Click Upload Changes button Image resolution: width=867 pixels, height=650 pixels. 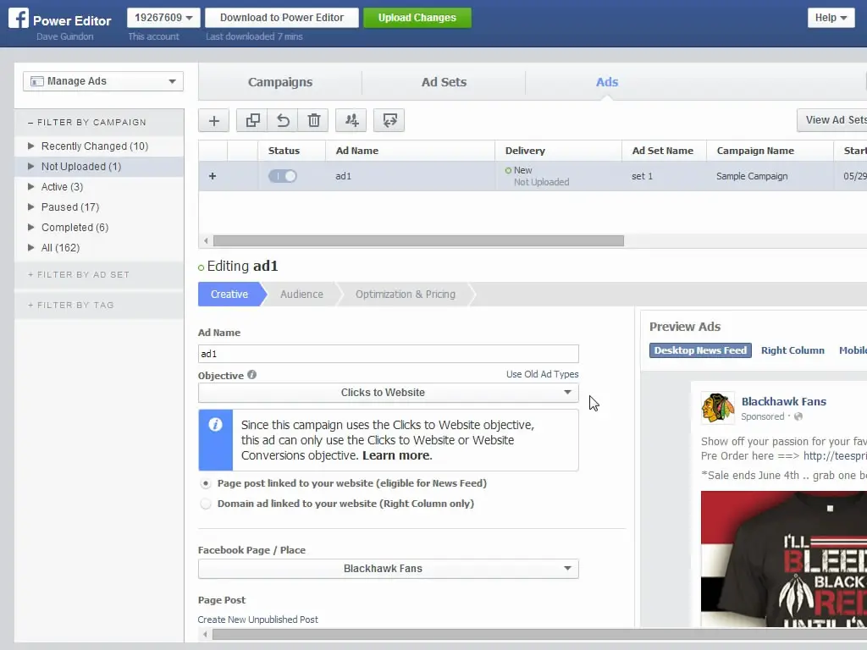pyautogui.click(x=417, y=18)
